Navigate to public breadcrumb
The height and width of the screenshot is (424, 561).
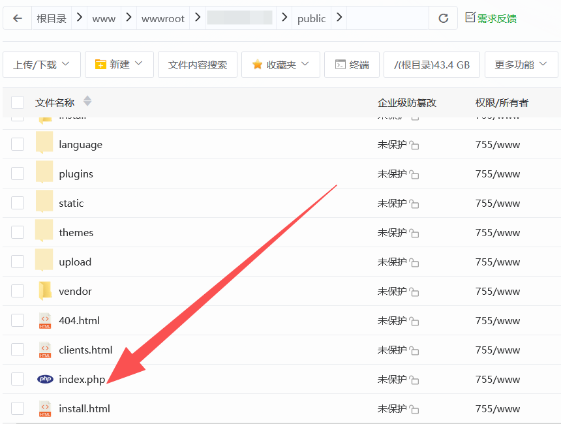click(x=311, y=19)
